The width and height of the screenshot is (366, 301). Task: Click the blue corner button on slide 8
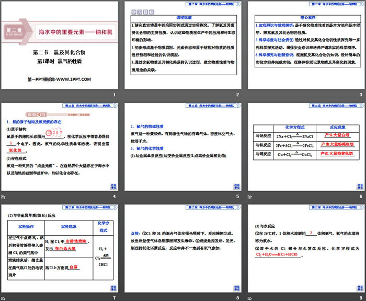(x=237, y=288)
